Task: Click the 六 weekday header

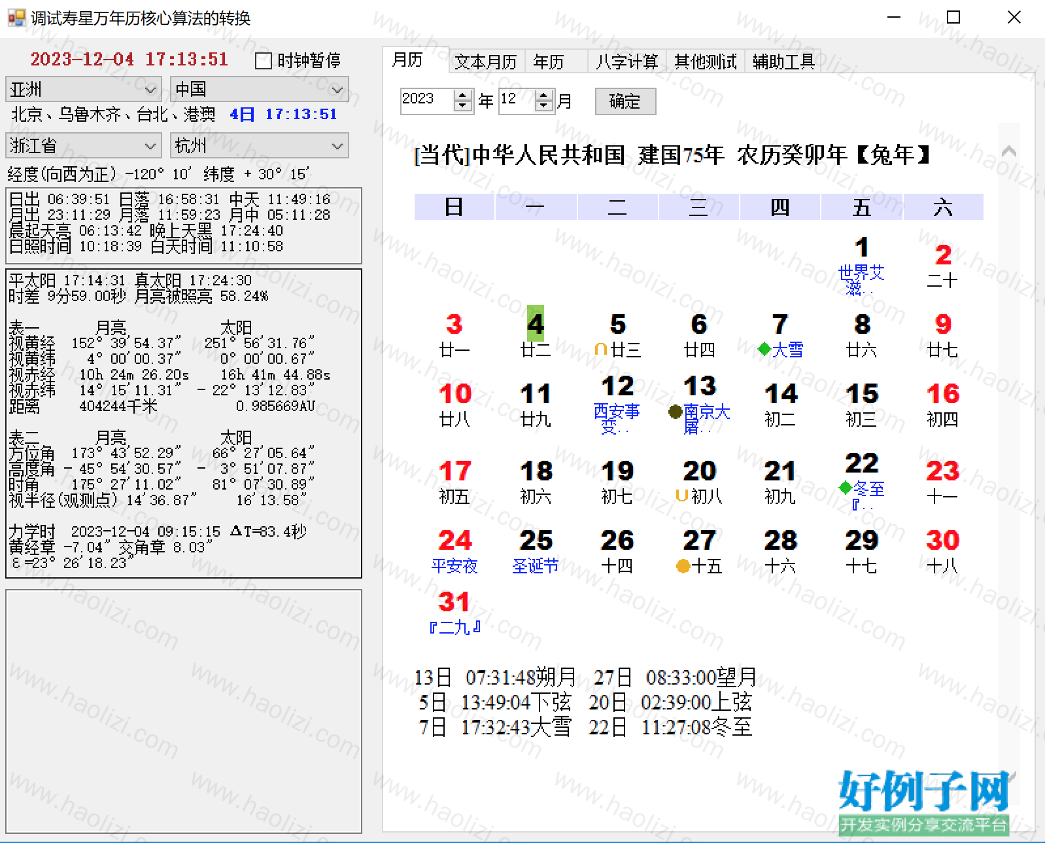Action: pyautogui.click(x=943, y=207)
